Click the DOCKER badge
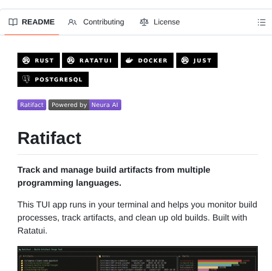This screenshot has width=272, height=271. (147, 60)
